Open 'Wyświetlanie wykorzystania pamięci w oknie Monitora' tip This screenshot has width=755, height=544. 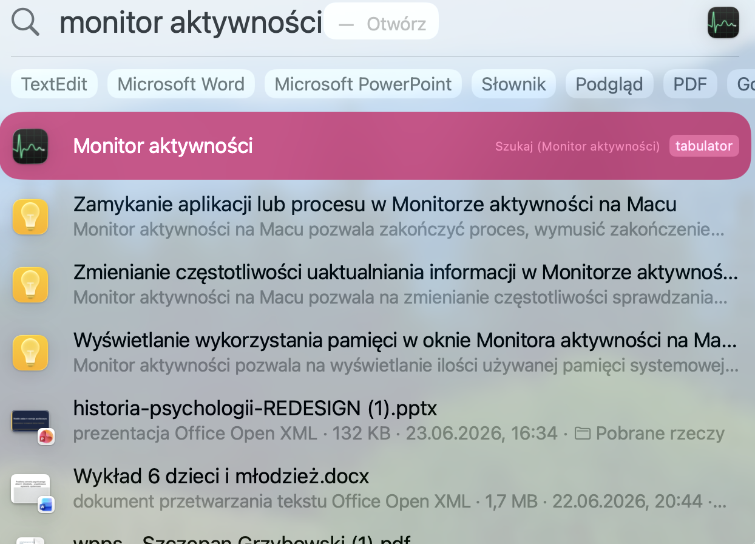[x=376, y=352]
